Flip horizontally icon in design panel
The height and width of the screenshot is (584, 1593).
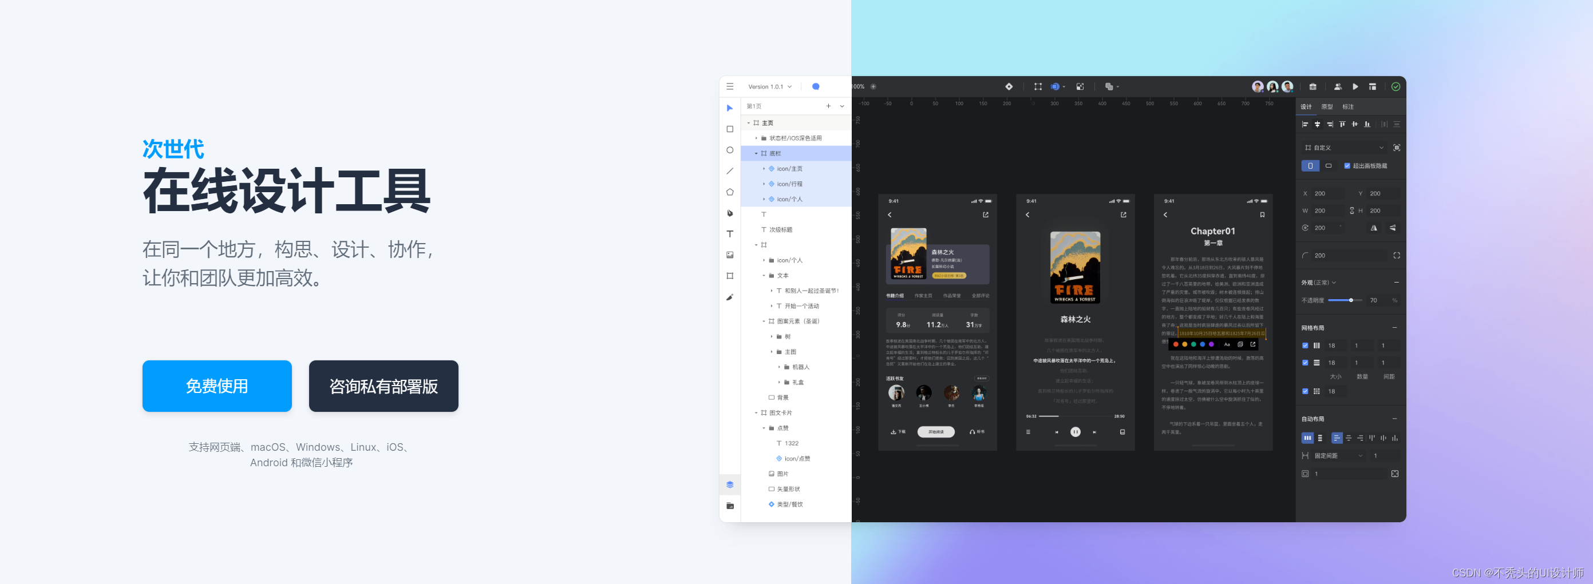click(x=1373, y=228)
